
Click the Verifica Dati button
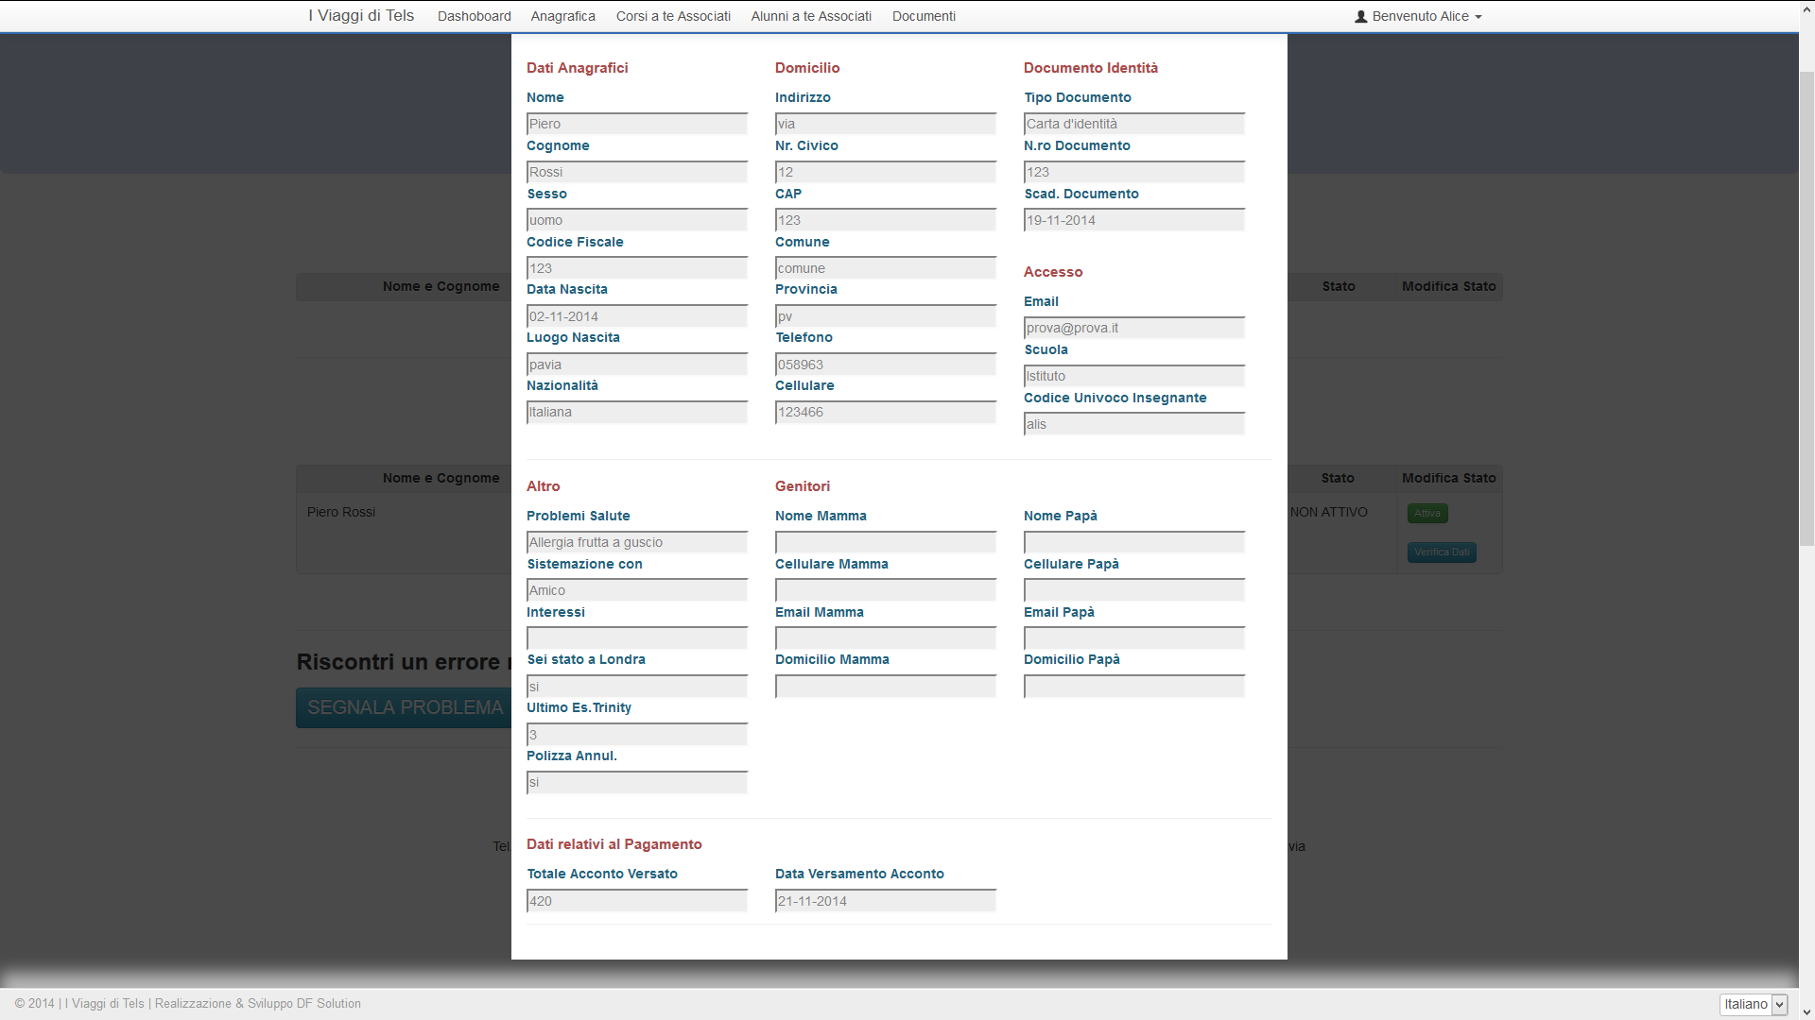tap(1442, 552)
